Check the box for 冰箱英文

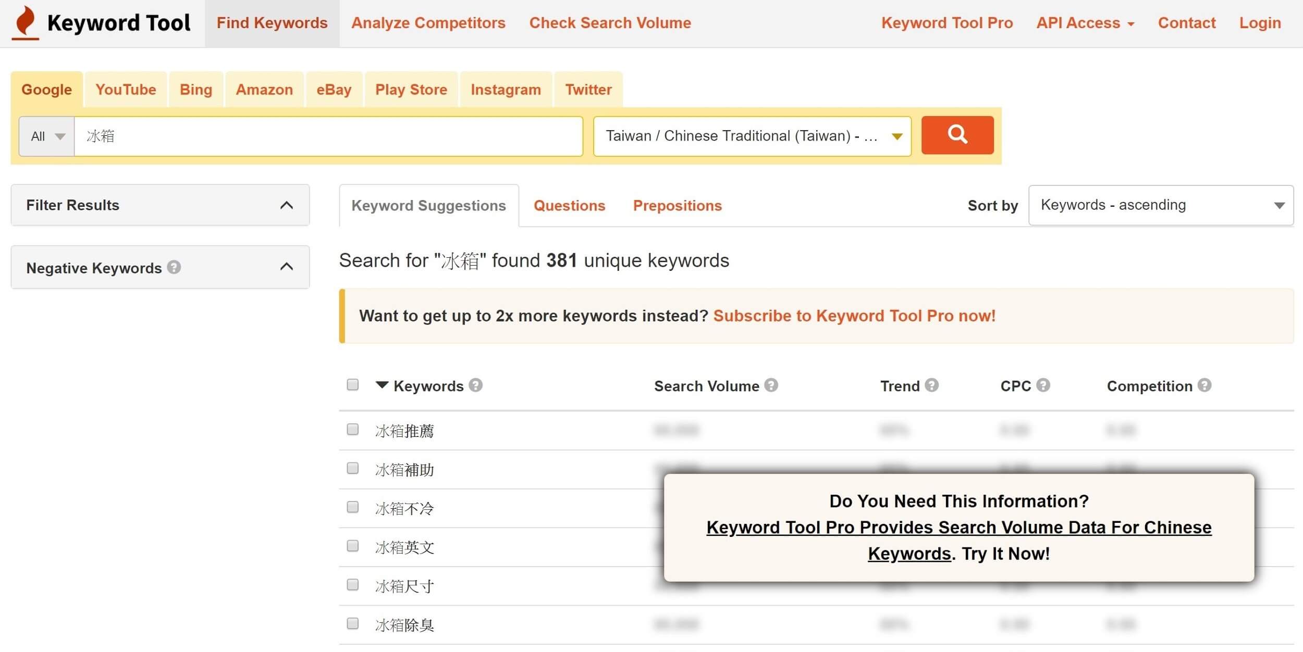(353, 546)
